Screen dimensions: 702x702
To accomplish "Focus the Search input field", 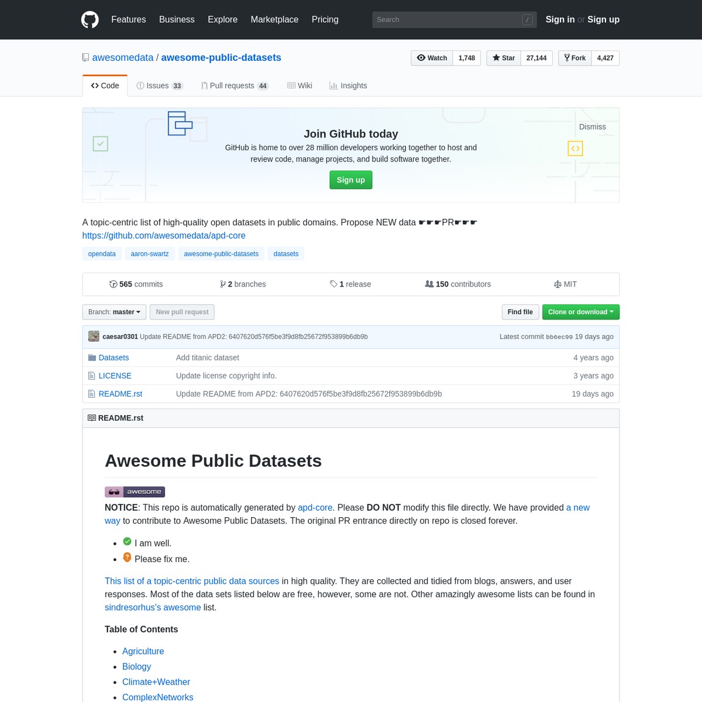I will tap(454, 19).
